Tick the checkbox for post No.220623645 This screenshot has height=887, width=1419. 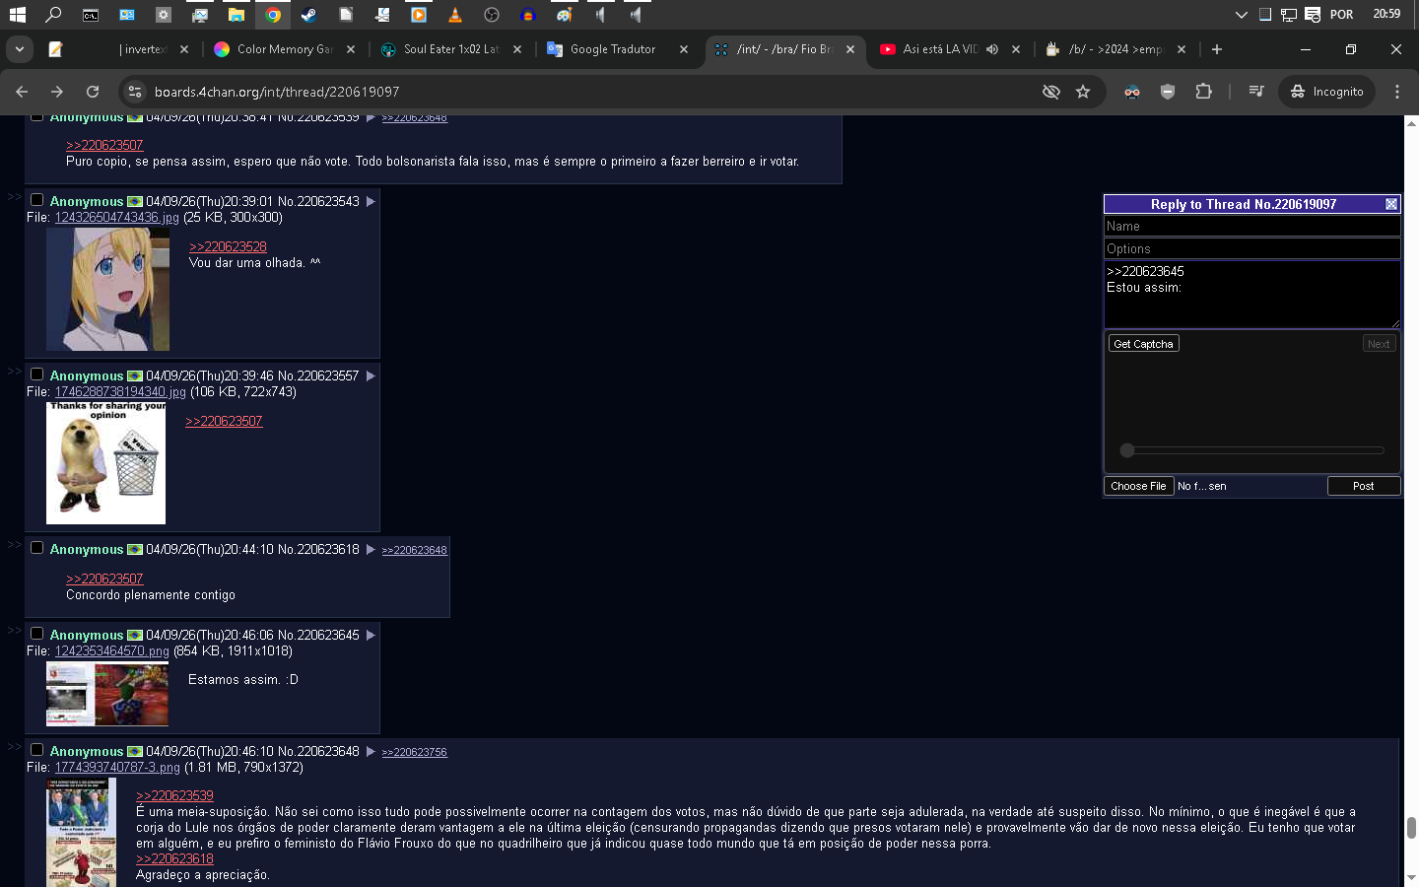(36, 634)
